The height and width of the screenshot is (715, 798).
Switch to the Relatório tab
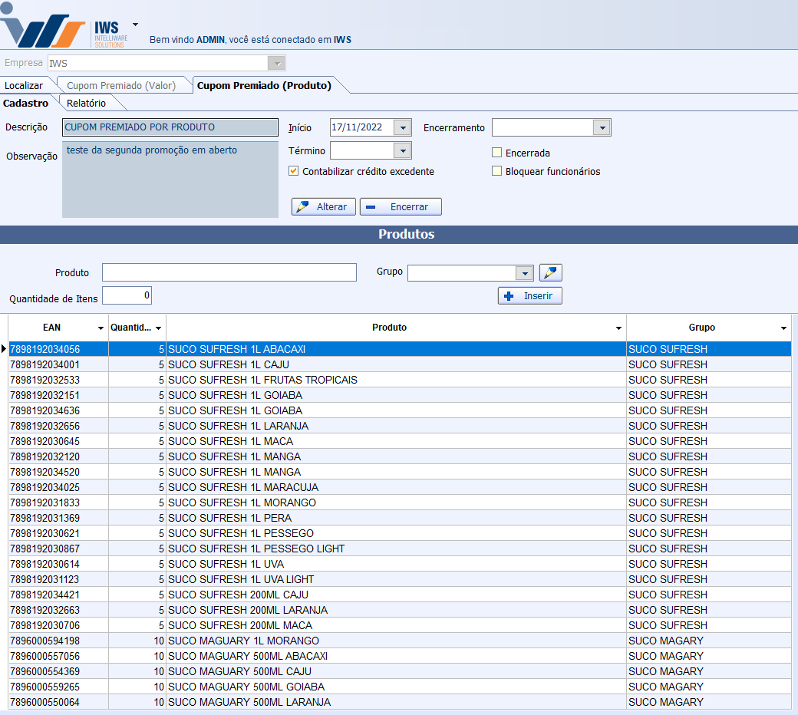coord(86,103)
